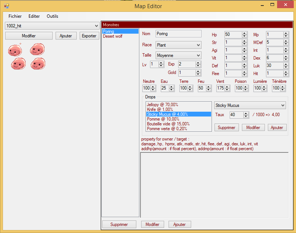Image resolution: width=296 pixels, height=233 pixels.
Task: Increase the Poison resistance with its up arrow
Action: tap(246, 87)
